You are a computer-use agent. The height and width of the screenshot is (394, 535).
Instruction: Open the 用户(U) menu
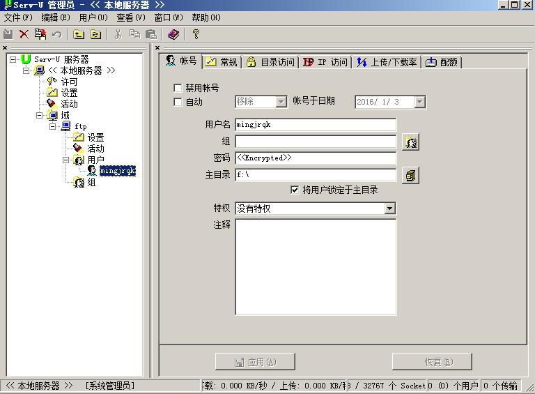(x=93, y=17)
